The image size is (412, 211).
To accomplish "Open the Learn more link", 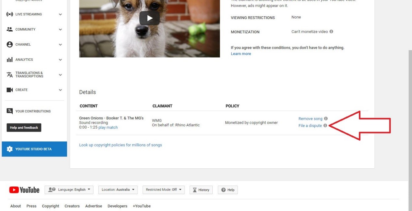I will coord(241,54).
